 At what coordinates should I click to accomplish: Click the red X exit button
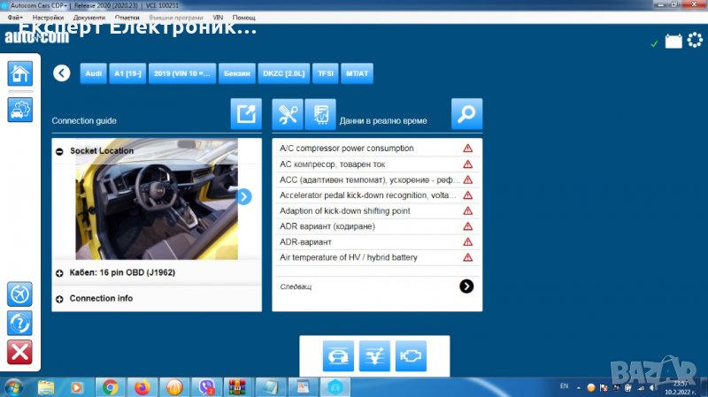coord(19,352)
